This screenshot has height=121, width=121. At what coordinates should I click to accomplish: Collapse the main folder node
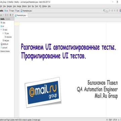[x=1, y=30]
